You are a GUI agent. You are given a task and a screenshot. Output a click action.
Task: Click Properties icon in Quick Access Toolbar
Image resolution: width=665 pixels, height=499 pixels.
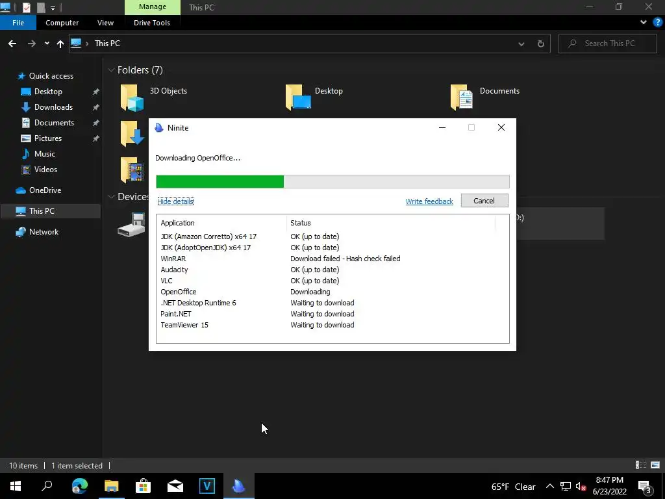(x=26, y=7)
